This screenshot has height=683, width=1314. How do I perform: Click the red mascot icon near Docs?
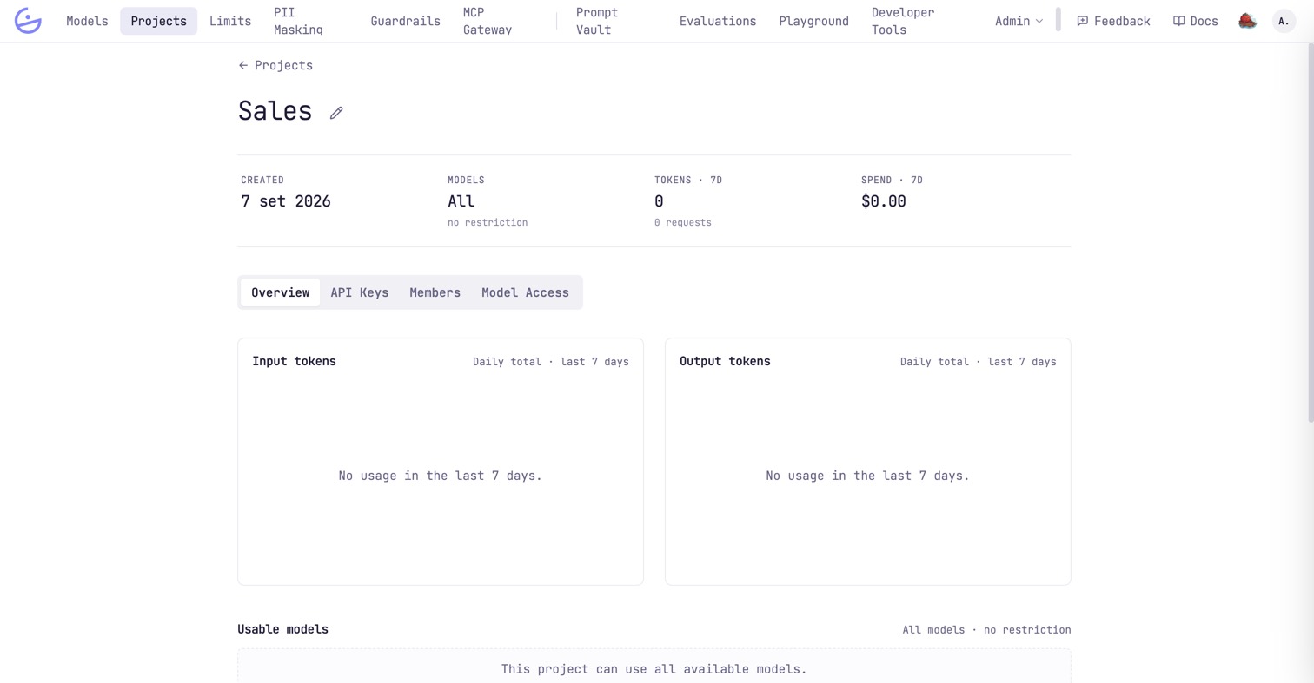coord(1247,21)
